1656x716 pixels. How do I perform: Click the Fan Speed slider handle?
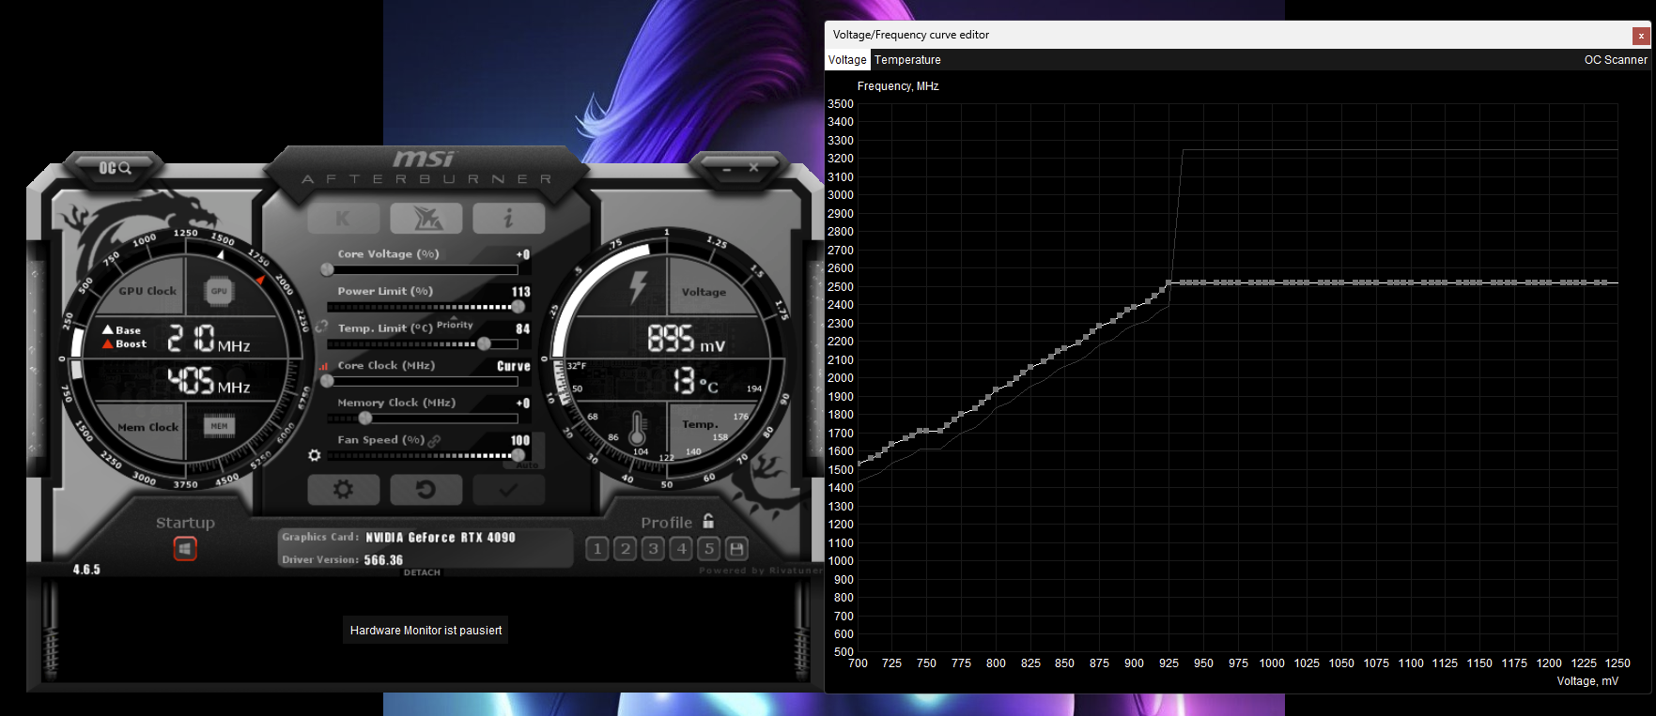tap(518, 455)
